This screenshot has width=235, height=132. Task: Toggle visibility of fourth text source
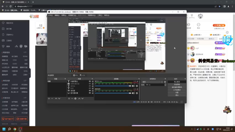point(90,88)
